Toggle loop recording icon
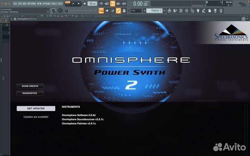The height and width of the screenshot is (156, 250). (x=124, y=3)
